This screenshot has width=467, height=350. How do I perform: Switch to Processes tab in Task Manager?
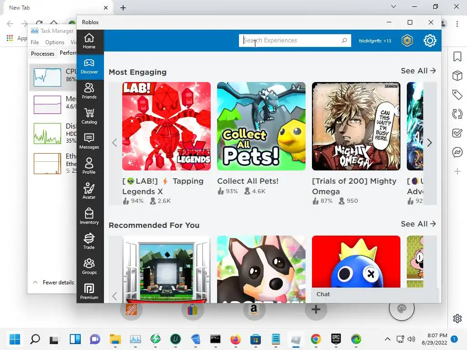[42, 54]
